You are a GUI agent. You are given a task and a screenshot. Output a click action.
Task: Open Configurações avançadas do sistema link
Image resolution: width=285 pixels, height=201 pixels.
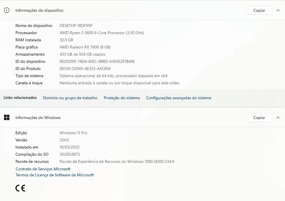point(179,98)
